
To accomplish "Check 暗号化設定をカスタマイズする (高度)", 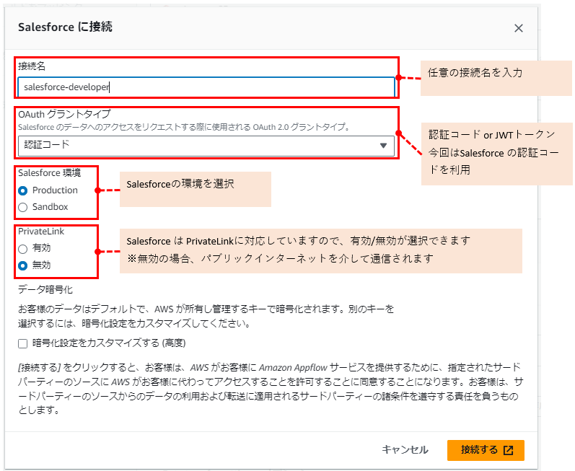I will click(x=23, y=343).
